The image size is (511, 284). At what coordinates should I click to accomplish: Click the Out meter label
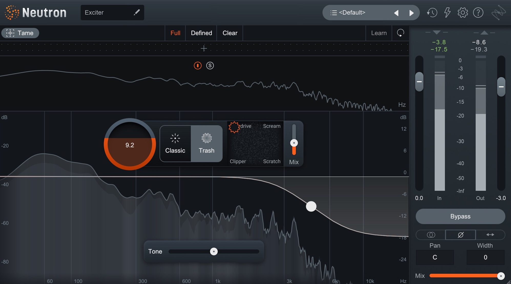(480, 198)
